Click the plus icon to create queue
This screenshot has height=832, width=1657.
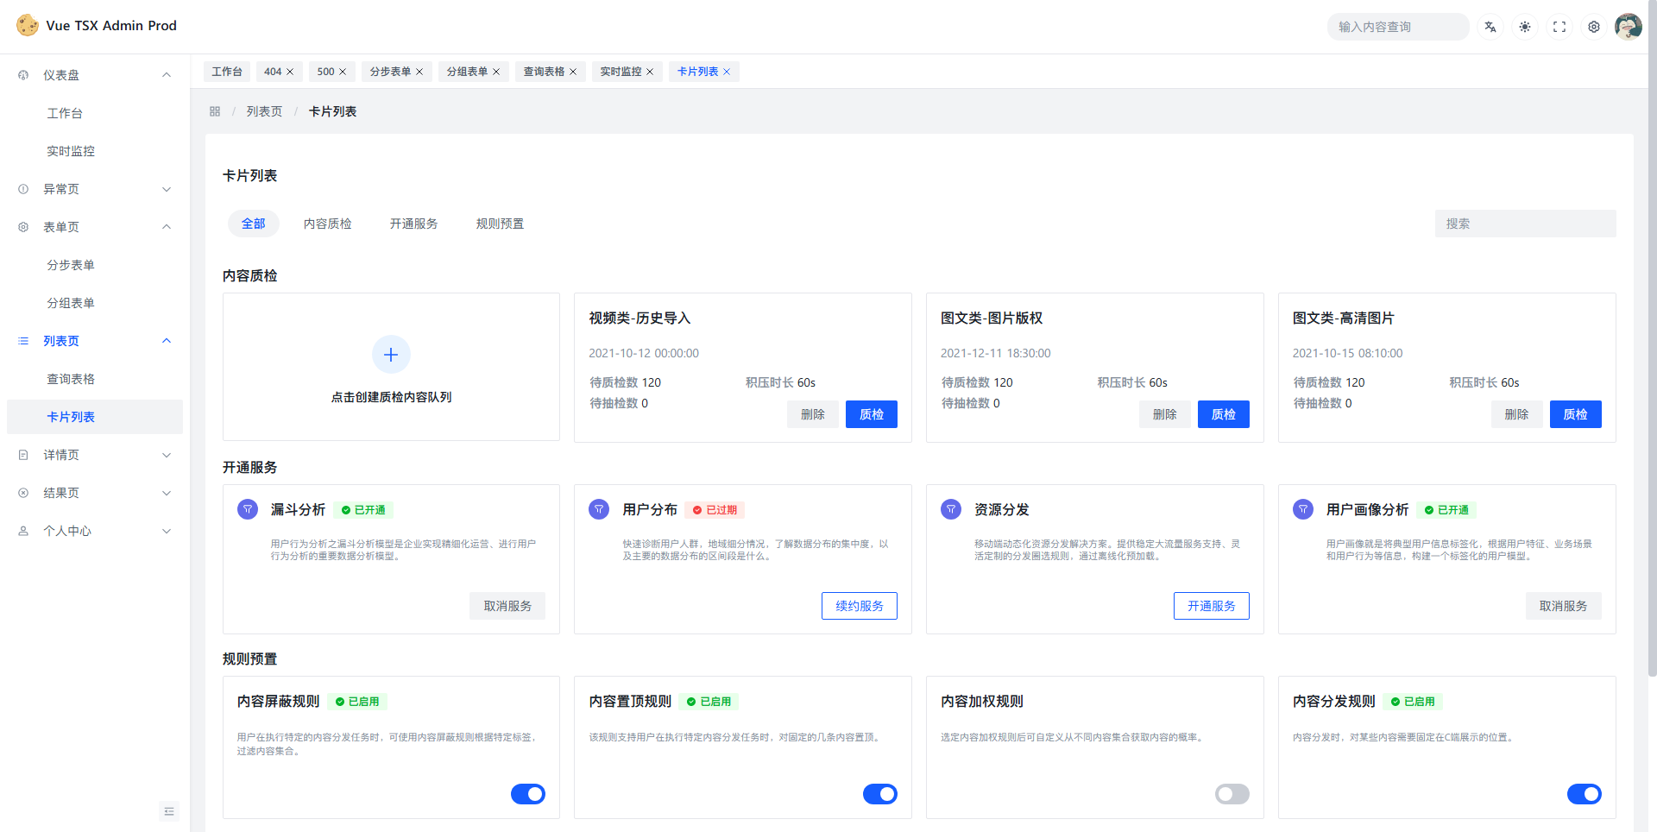coord(391,355)
